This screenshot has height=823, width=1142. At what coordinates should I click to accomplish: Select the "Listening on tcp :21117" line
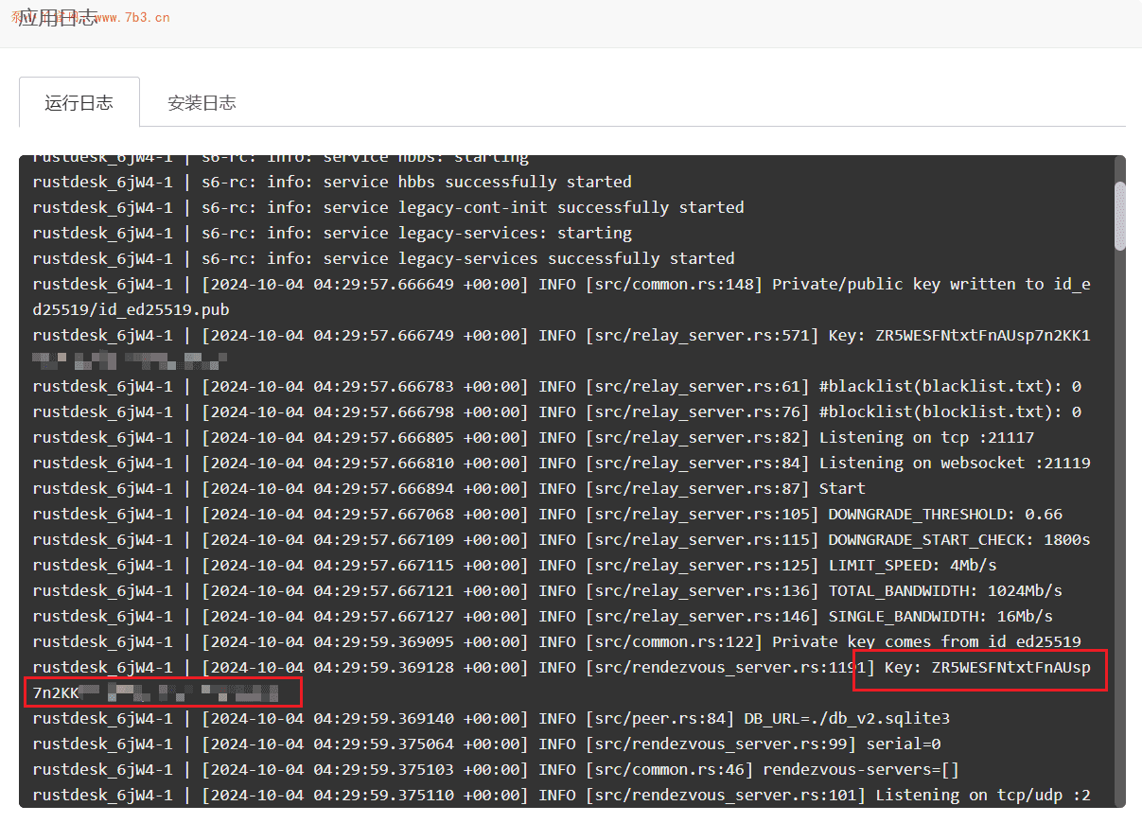(x=534, y=437)
